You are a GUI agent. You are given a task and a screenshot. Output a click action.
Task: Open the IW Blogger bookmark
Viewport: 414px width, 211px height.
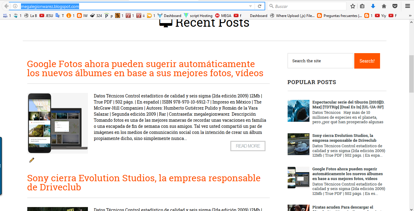click(x=82, y=15)
